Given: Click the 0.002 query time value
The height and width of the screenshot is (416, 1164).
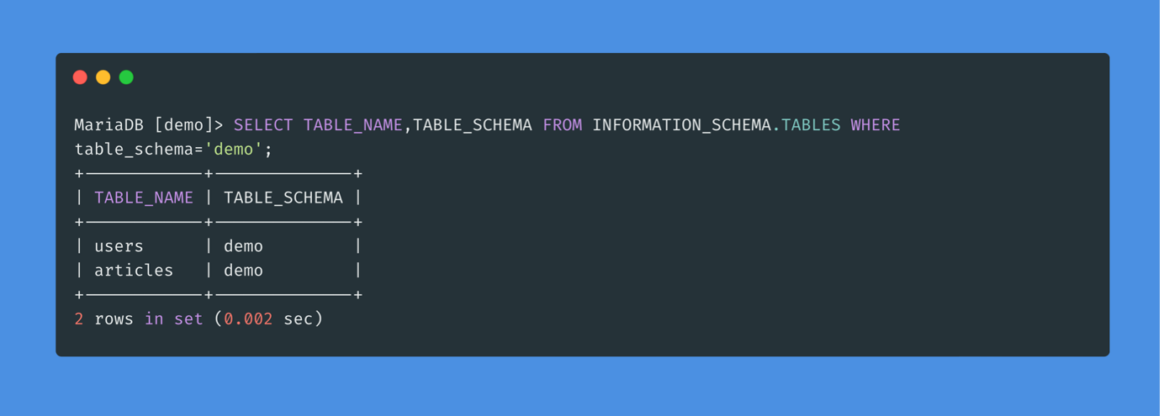Looking at the screenshot, I should [248, 319].
